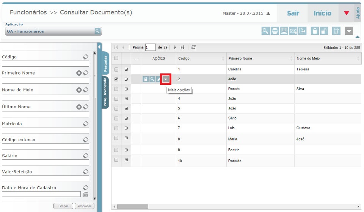The height and width of the screenshot is (212, 364).
Task: Click the open padlock unlock icon
Action: (x=324, y=31)
